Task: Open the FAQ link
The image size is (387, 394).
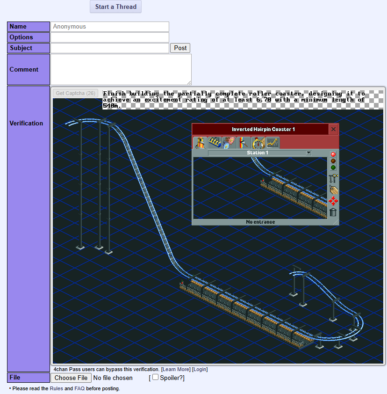Action: click(x=79, y=388)
